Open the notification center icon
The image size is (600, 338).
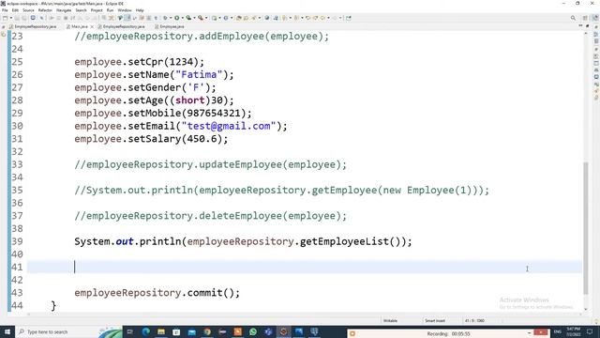[x=590, y=331]
